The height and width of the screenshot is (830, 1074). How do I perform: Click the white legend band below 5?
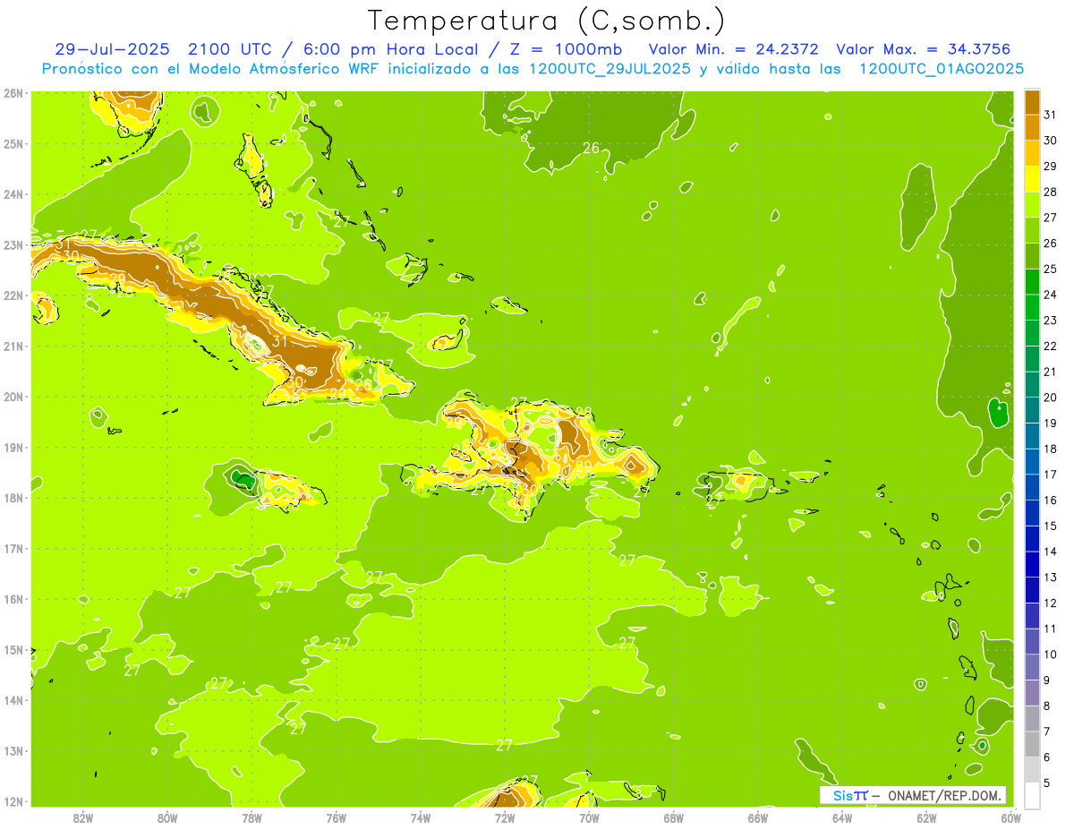(x=1033, y=795)
